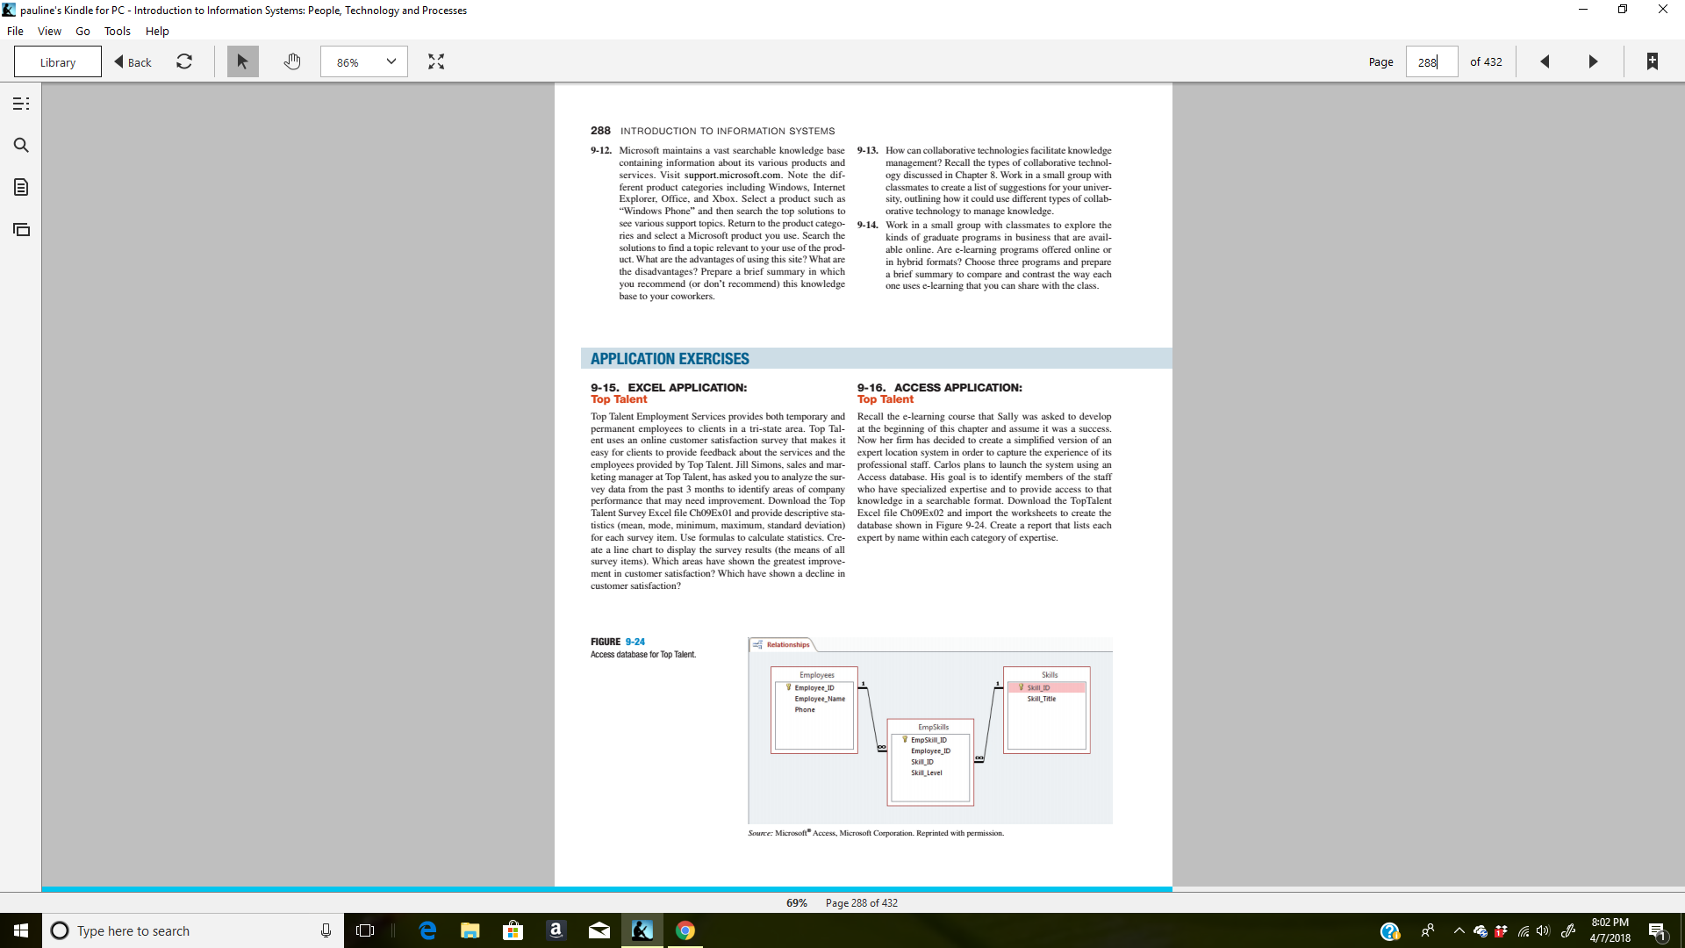Open the Go menu
The height and width of the screenshot is (948, 1685).
pos(82,31)
